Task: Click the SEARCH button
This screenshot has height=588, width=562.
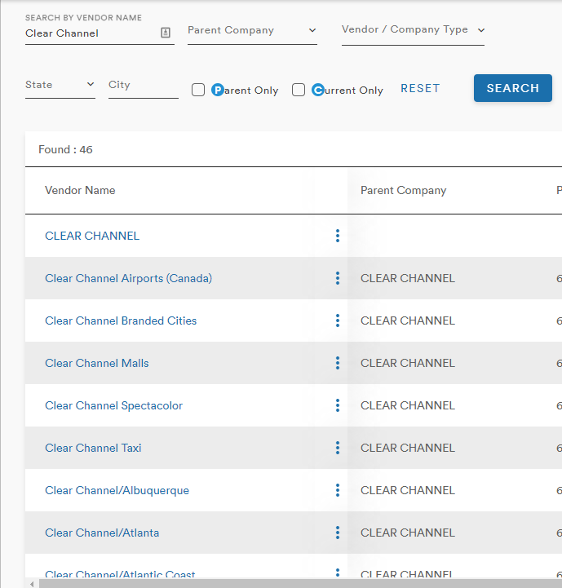Action: tap(513, 88)
